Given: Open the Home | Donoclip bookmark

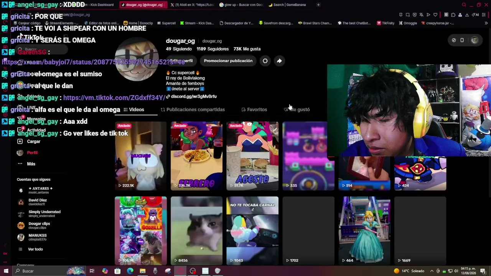Looking at the screenshot, I should coord(138,23).
